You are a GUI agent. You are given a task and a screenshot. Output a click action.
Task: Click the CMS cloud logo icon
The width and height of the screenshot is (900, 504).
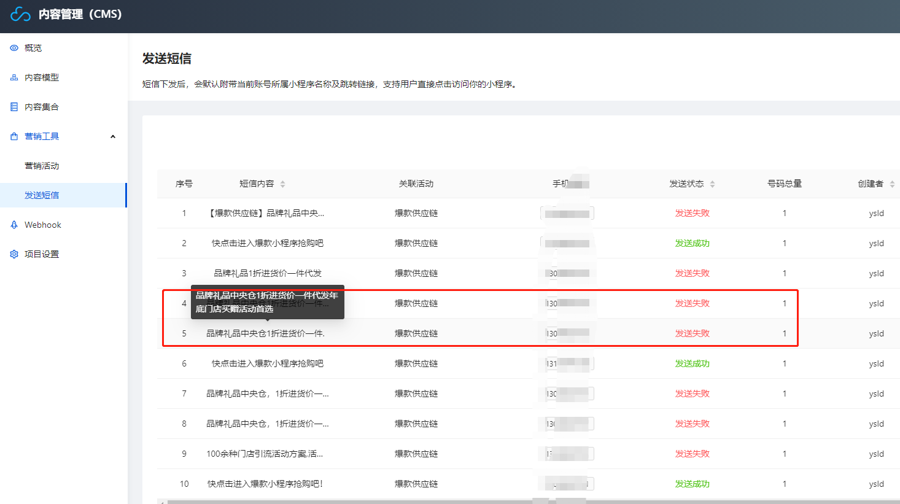click(20, 14)
